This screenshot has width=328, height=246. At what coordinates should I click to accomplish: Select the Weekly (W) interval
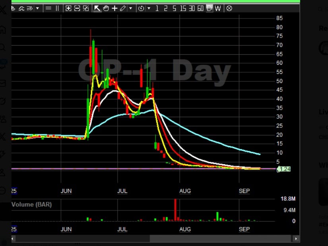coord(218,8)
